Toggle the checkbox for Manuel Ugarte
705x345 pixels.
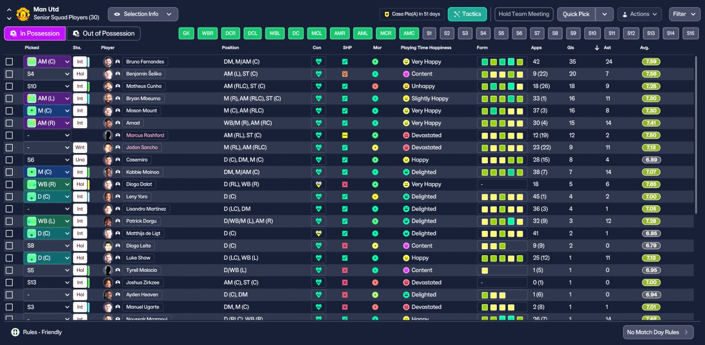click(x=9, y=307)
